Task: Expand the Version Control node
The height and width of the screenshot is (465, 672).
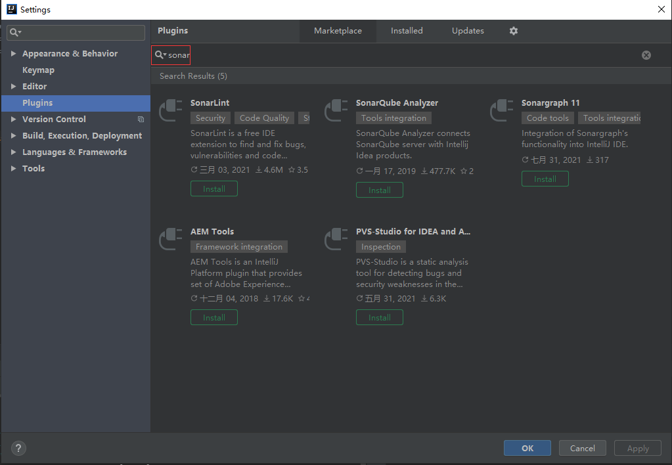Action: pos(13,119)
